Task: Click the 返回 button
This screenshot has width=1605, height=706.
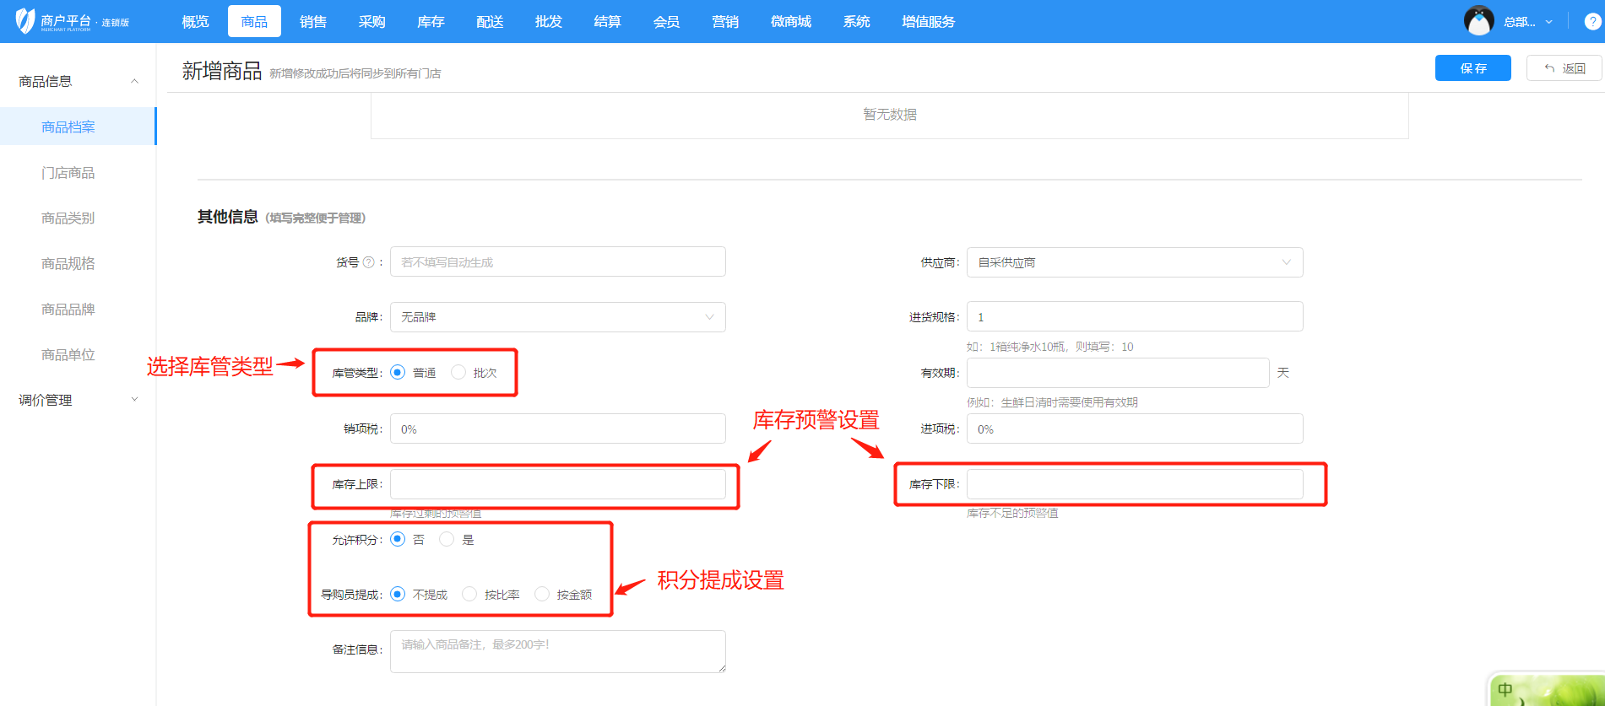Action: tap(1564, 68)
